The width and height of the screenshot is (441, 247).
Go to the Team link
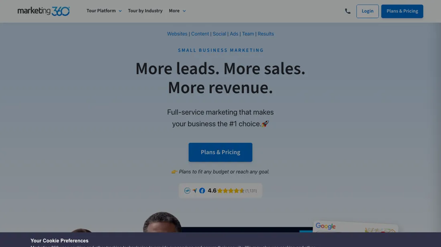(x=248, y=34)
